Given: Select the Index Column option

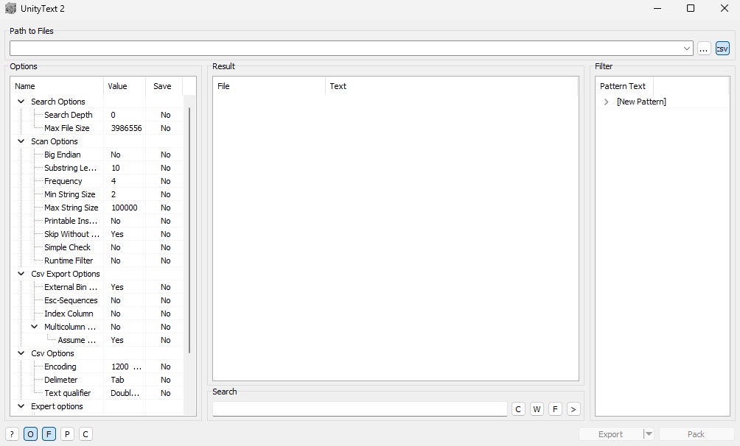Looking at the screenshot, I should (69, 314).
